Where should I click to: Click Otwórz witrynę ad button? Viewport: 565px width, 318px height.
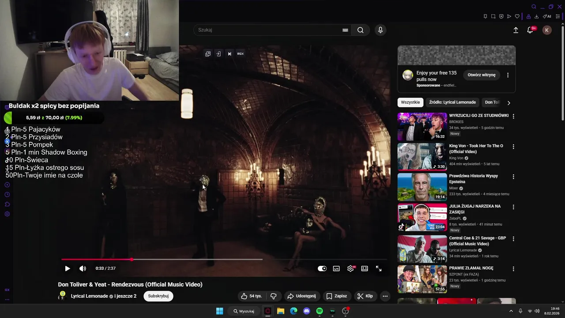coord(482,75)
